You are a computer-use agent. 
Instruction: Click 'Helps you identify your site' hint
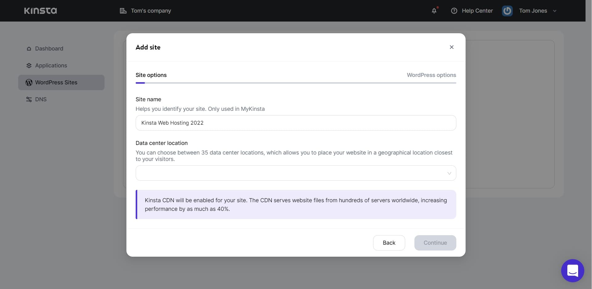tap(200, 109)
